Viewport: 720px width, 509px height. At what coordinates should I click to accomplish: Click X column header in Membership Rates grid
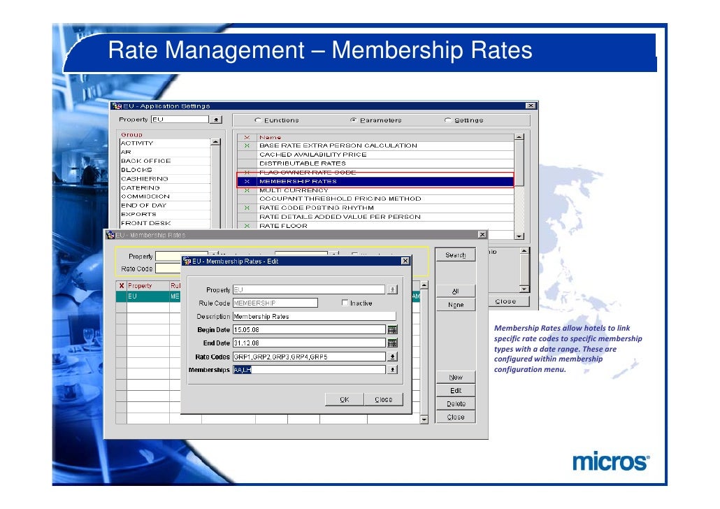pos(121,286)
